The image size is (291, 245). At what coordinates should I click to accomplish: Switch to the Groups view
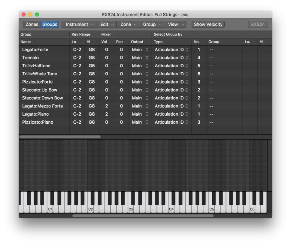pos(50,25)
